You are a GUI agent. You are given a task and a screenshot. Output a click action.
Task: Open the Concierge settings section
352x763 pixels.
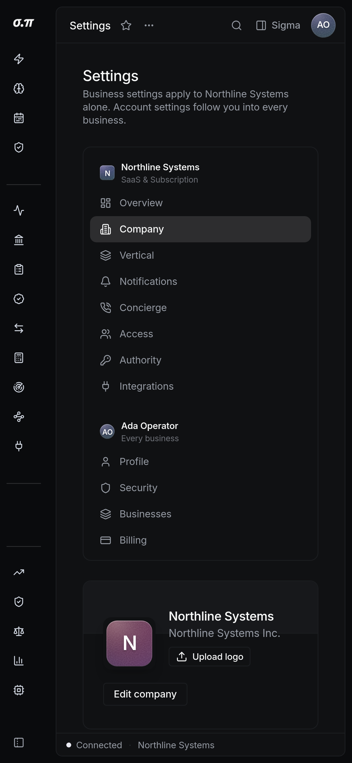200,308
